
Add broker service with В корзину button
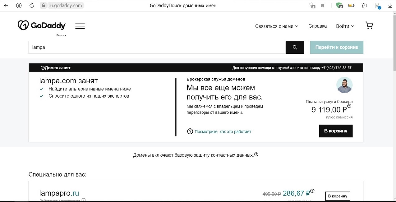point(336,131)
